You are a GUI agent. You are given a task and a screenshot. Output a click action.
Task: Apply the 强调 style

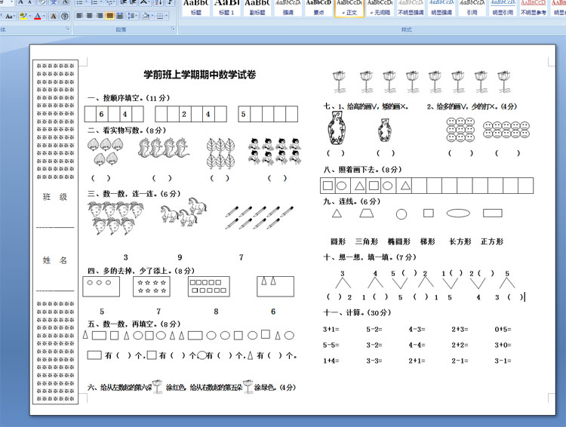pos(288,8)
